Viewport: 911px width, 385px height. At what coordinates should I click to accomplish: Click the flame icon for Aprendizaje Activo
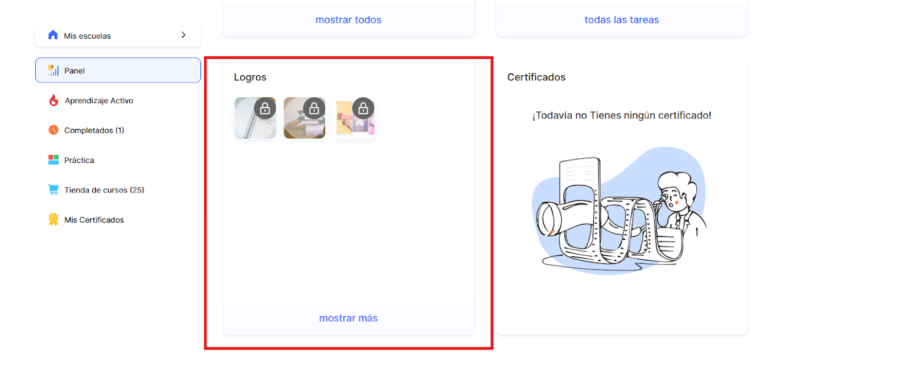(54, 100)
